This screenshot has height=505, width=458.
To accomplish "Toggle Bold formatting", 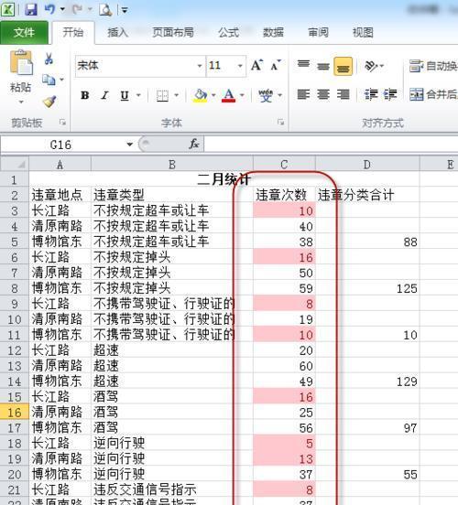I will [x=85, y=95].
